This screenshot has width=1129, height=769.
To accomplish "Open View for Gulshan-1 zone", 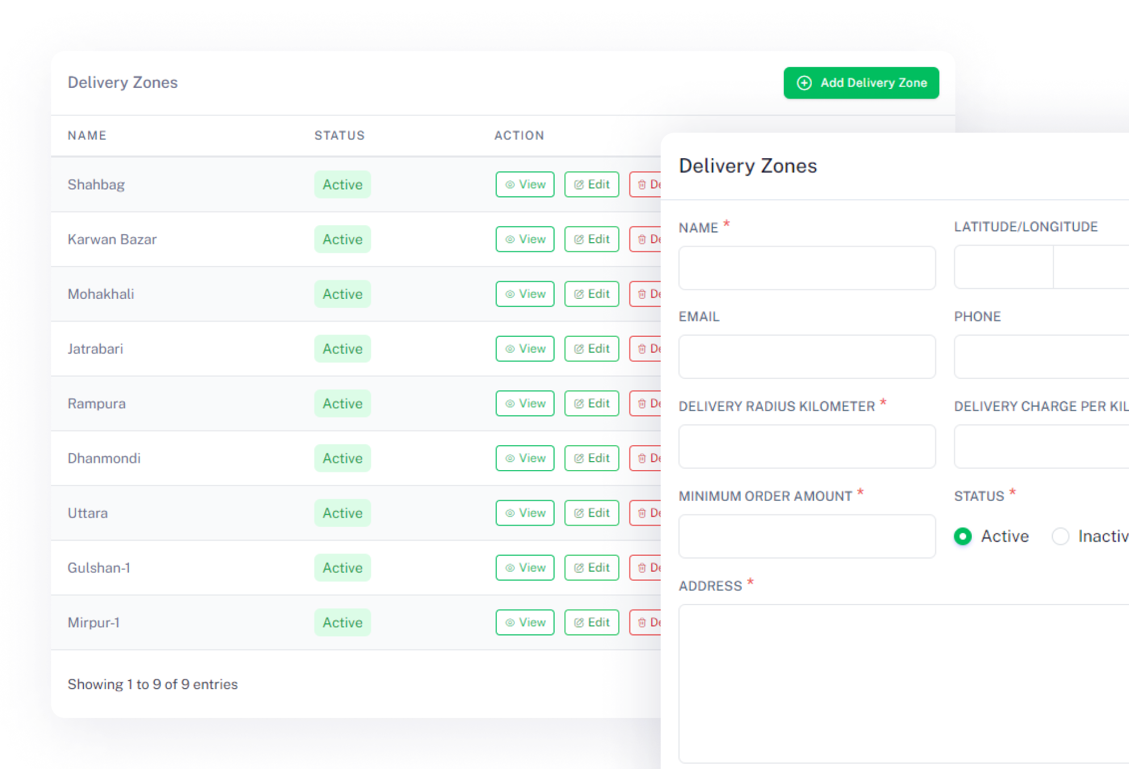I will (524, 568).
